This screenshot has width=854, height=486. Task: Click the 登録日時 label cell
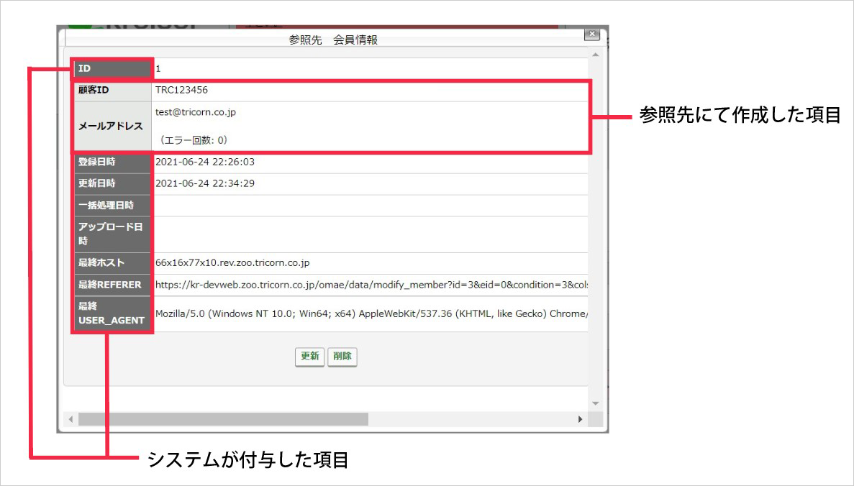[x=112, y=162]
